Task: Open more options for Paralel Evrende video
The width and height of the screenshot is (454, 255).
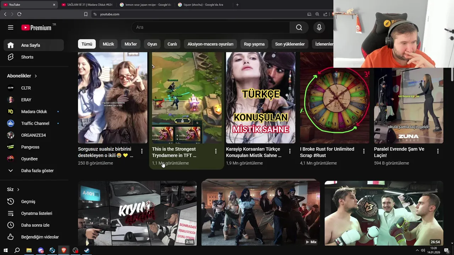Action: pyautogui.click(x=438, y=151)
